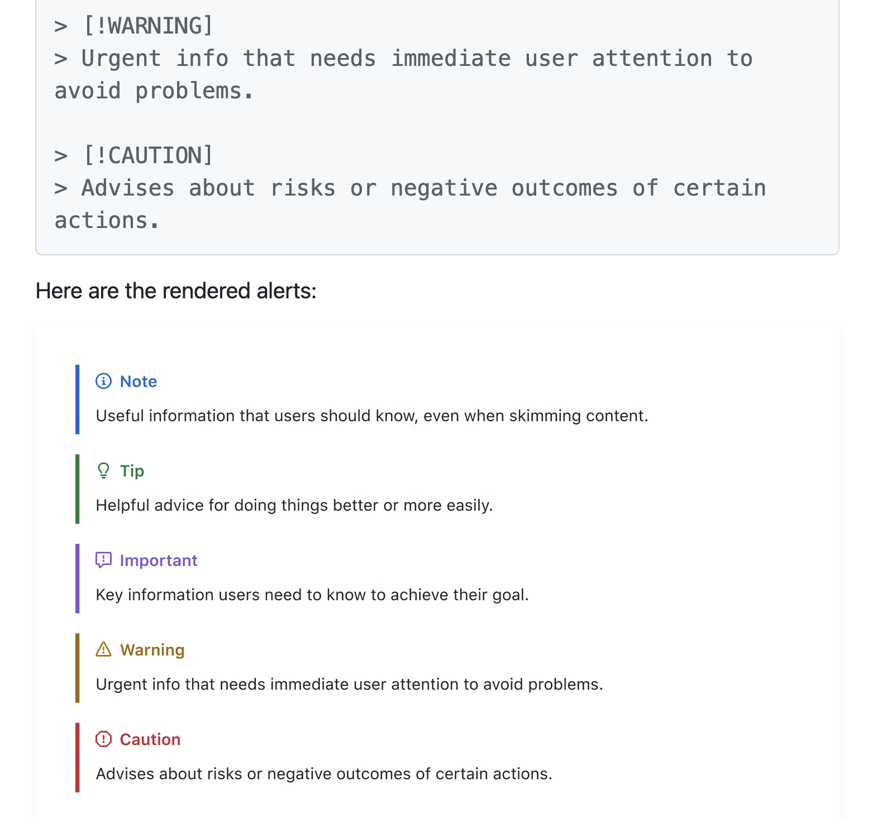Click the rendered "Useful information that users should know" sentence
The image size is (887, 818).
pyautogui.click(x=371, y=416)
